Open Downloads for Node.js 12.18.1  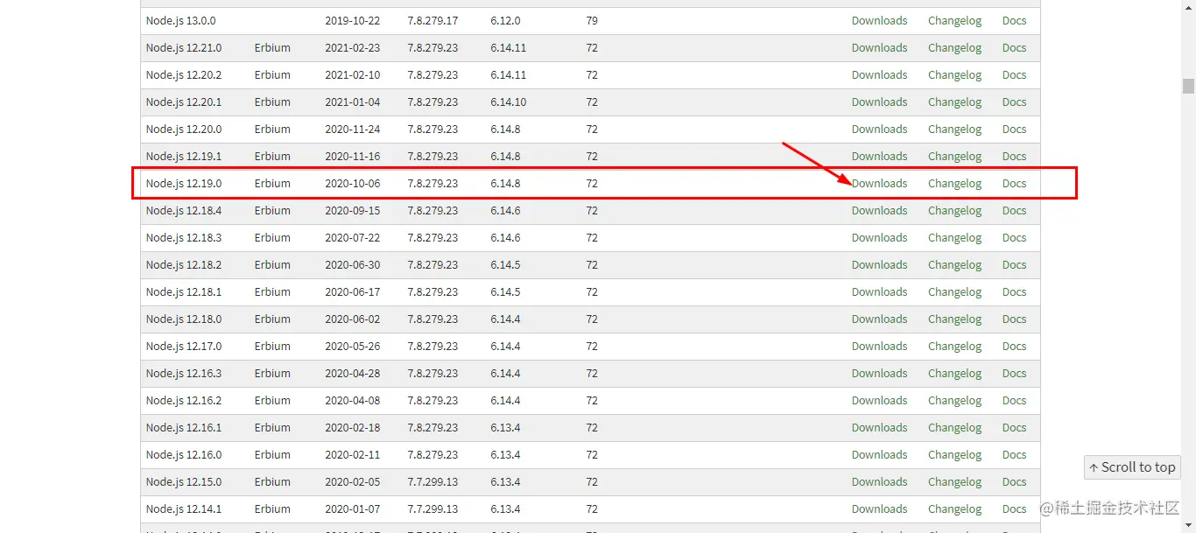click(879, 292)
